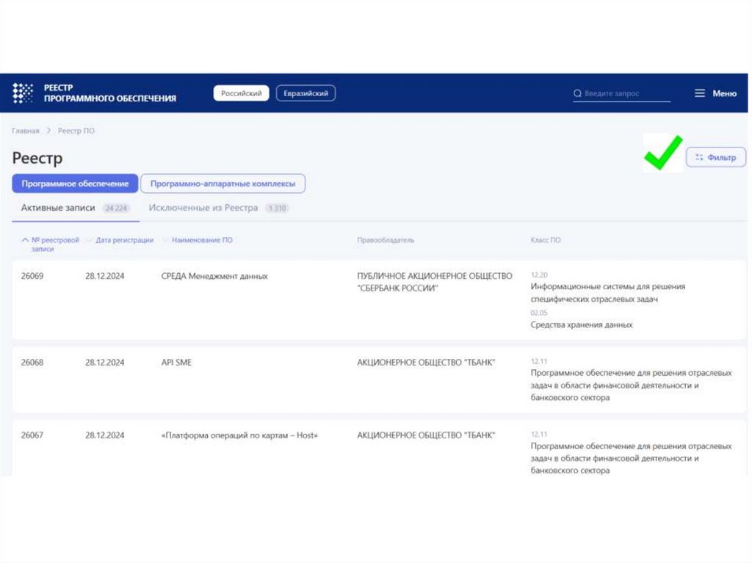752x563 pixels.
Task: Click class code 02.05
Action: 538,313
